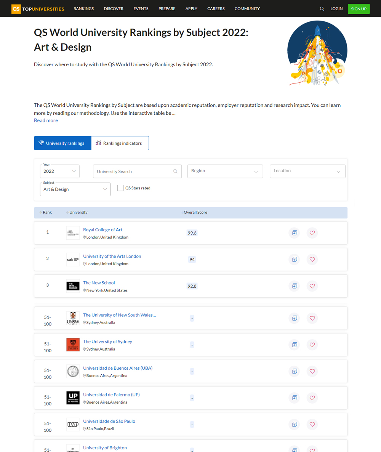Open the Region dropdown
Screen dimensions: 381x452
point(225,171)
